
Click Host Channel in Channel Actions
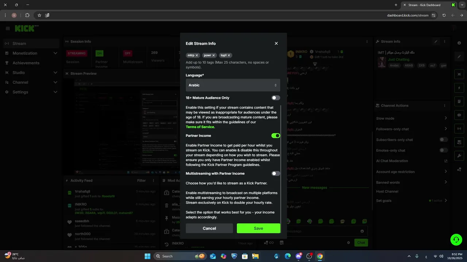coord(387,191)
